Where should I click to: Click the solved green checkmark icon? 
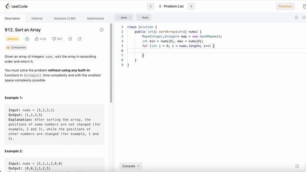pyautogui.click(x=27, y=39)
